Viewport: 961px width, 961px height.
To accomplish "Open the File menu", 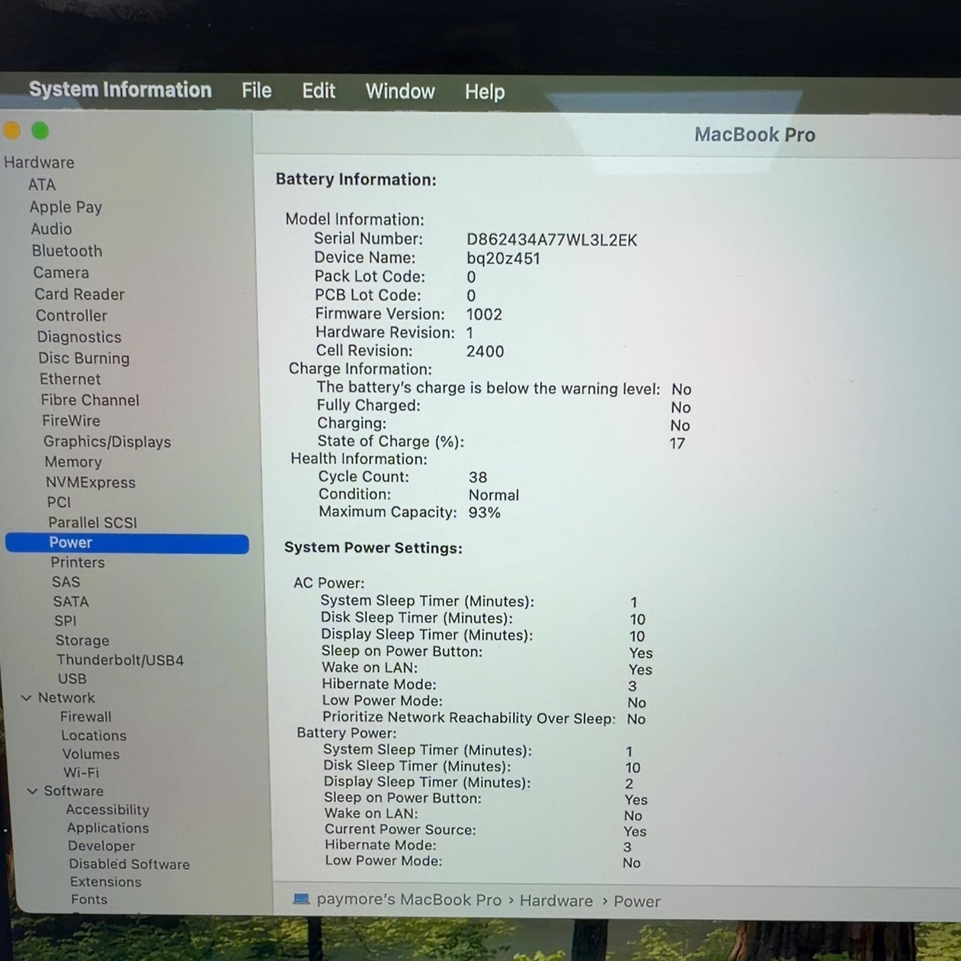I will point(257,90).
